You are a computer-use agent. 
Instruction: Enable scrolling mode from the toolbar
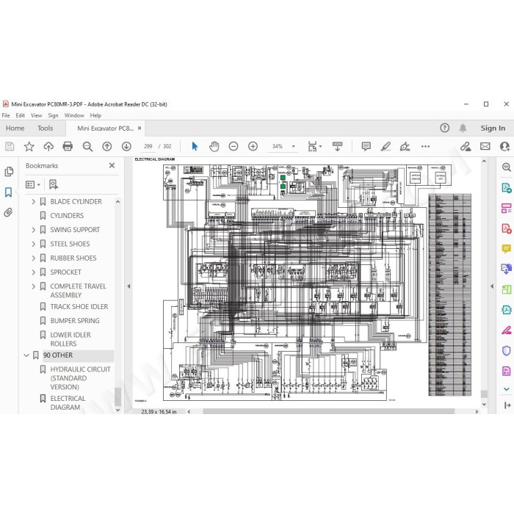[x=337, y=146]
